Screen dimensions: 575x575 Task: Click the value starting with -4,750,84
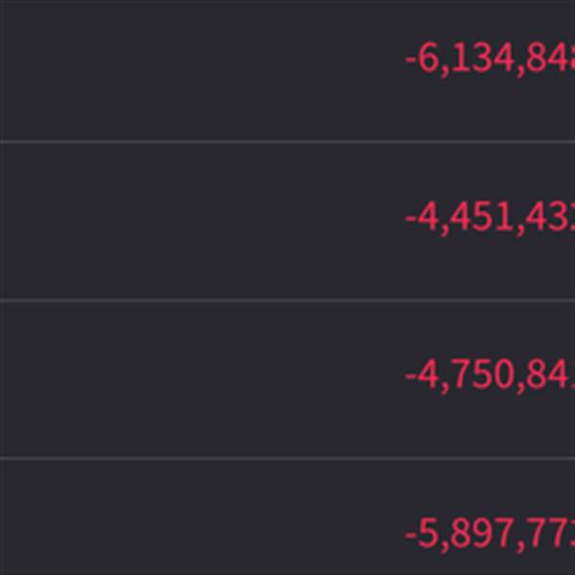tap(489, 376)
